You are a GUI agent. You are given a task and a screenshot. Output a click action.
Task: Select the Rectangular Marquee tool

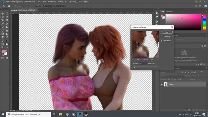tap(7, 14)
